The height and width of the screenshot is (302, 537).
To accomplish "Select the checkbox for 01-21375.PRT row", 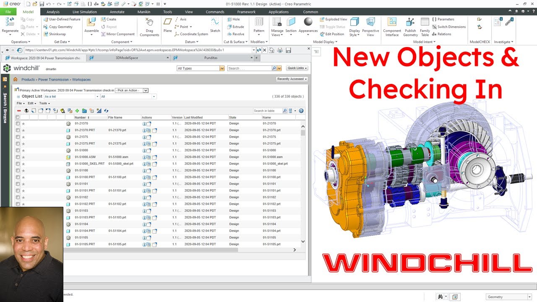I will click(x=18, y=143).
